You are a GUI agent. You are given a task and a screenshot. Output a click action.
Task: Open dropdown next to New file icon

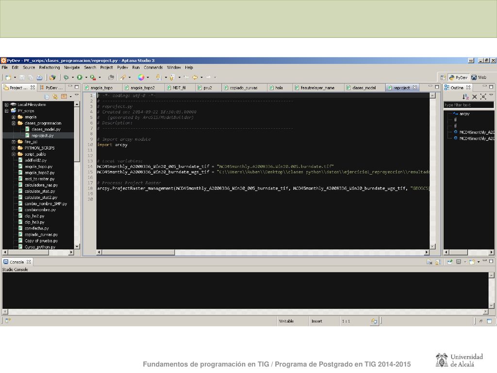[15, 77]
